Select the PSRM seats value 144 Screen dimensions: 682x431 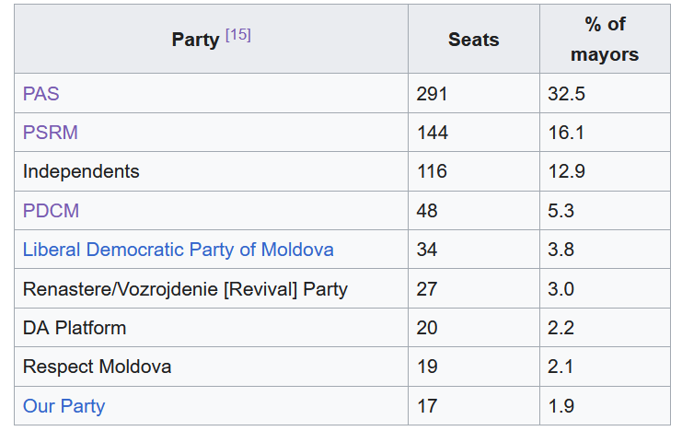[x=433, y=133]
